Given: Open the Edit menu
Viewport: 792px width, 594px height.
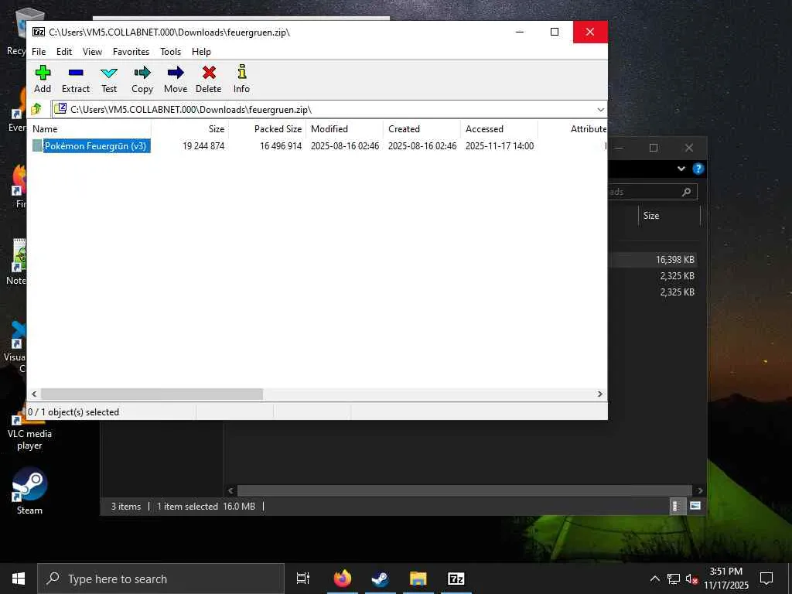Looking at the screenshot, I should pyautogui.click(x=64, y=52).
